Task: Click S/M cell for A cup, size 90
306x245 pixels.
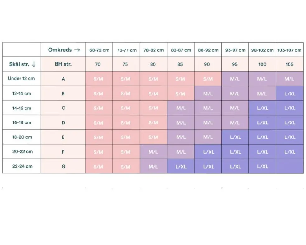Action: (208, 79)
